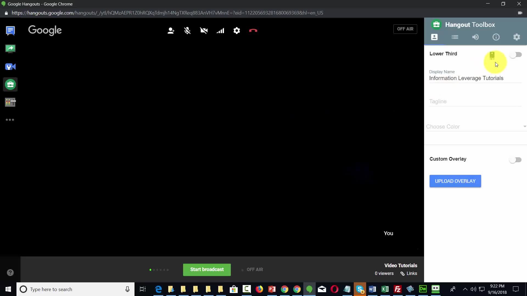Toggle the disabled camera icon
This screenshot has width=527, height=296.
click(x=204, y=30)
